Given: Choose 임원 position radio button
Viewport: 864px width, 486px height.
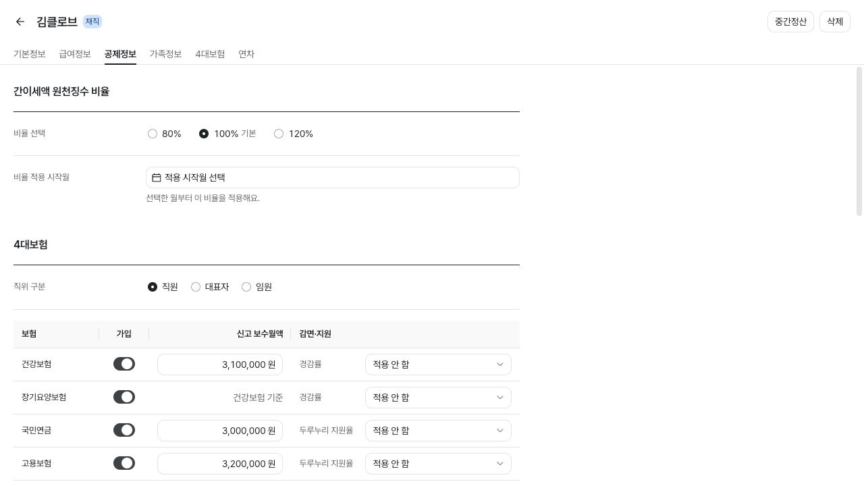Looking at the screenshot, I should click(246, 287).
